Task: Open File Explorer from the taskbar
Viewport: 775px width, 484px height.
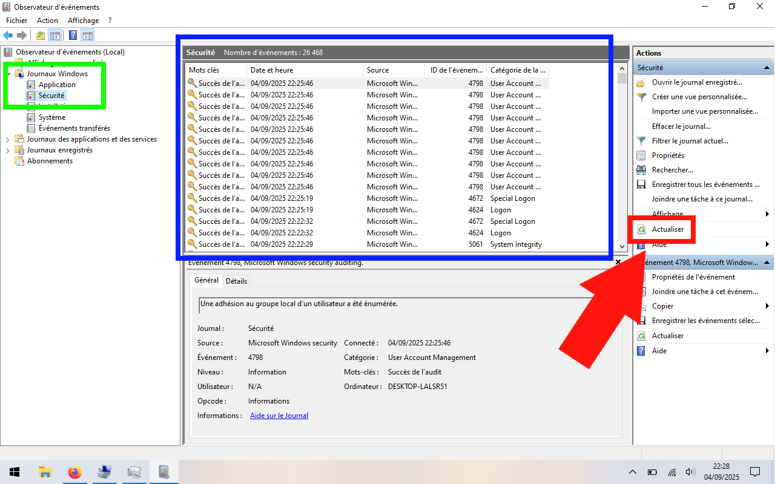Action: click(45, 472)
